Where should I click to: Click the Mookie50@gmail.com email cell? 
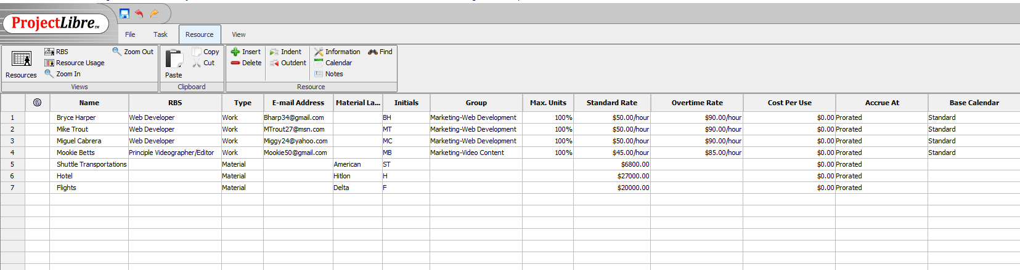pyautogui.click(x=298, y=153)
